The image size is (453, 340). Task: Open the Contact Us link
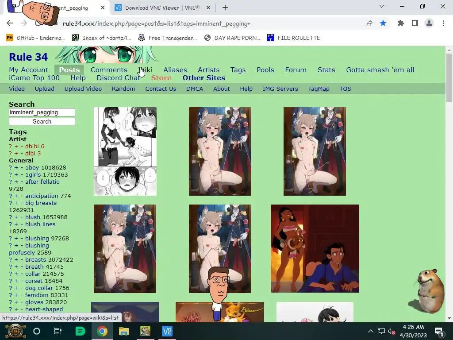click(x=161, y=89)
